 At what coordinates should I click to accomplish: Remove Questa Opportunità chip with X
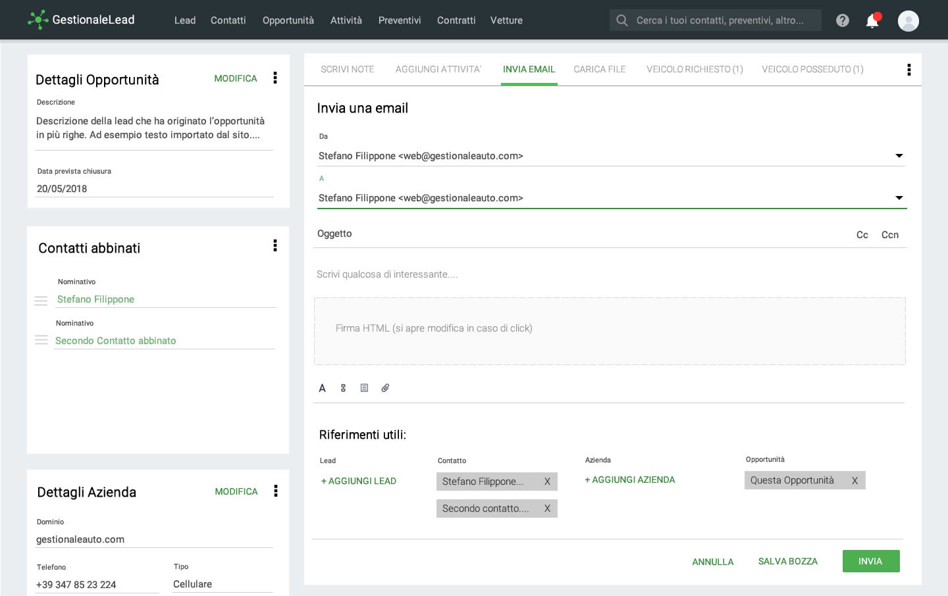[x=855, y=481]
